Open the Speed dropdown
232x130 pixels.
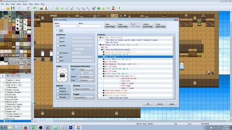pyautogui.click(x=86, y=77)
